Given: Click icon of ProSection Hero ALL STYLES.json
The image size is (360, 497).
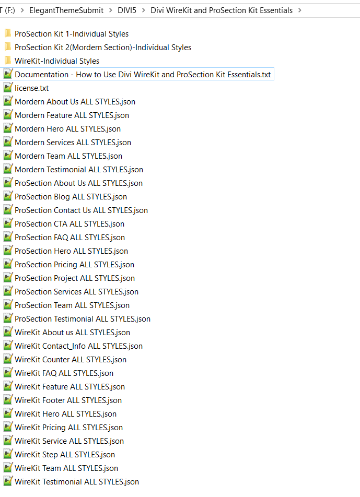Looking at the screenshot, I should [8, 251].
